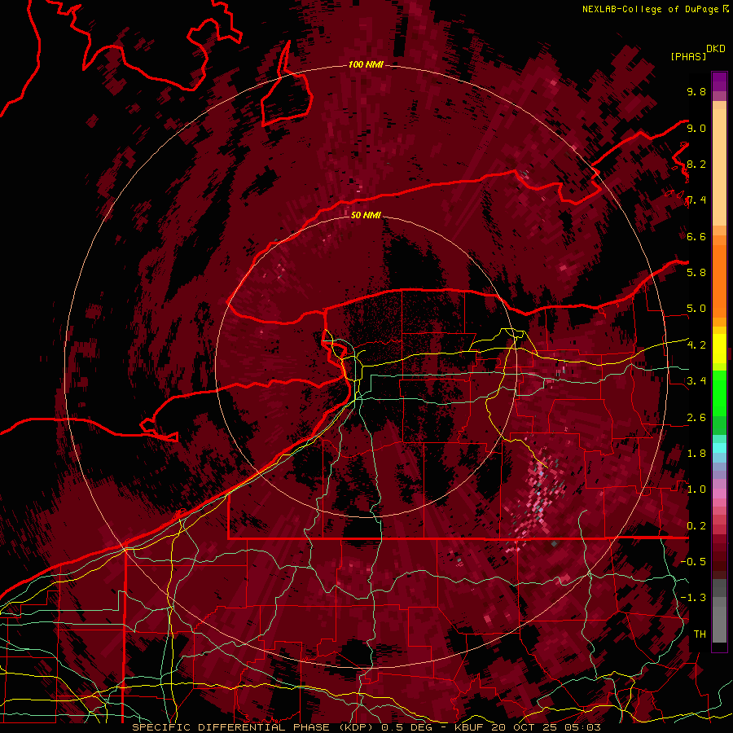Click the 9.8 value on color scale

[696, 91]
